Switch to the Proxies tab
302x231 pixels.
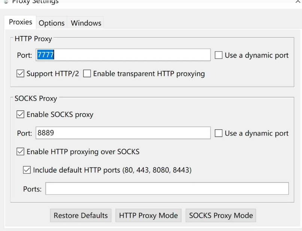(21, 22)
